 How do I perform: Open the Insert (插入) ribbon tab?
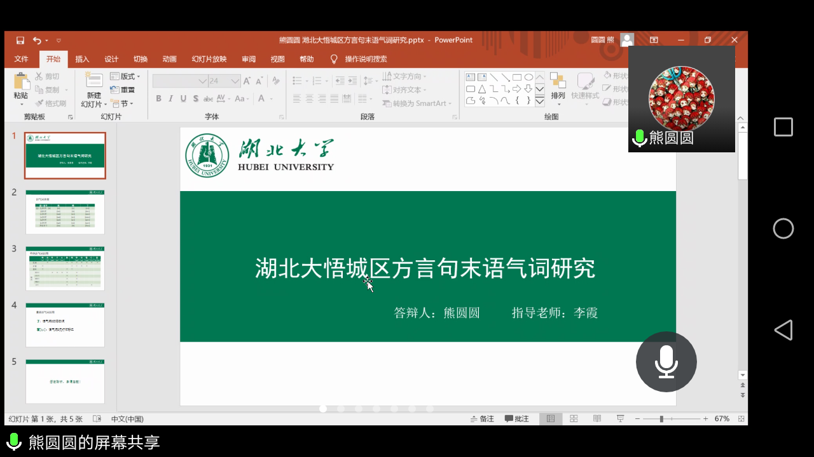click(x=82, y=59)
